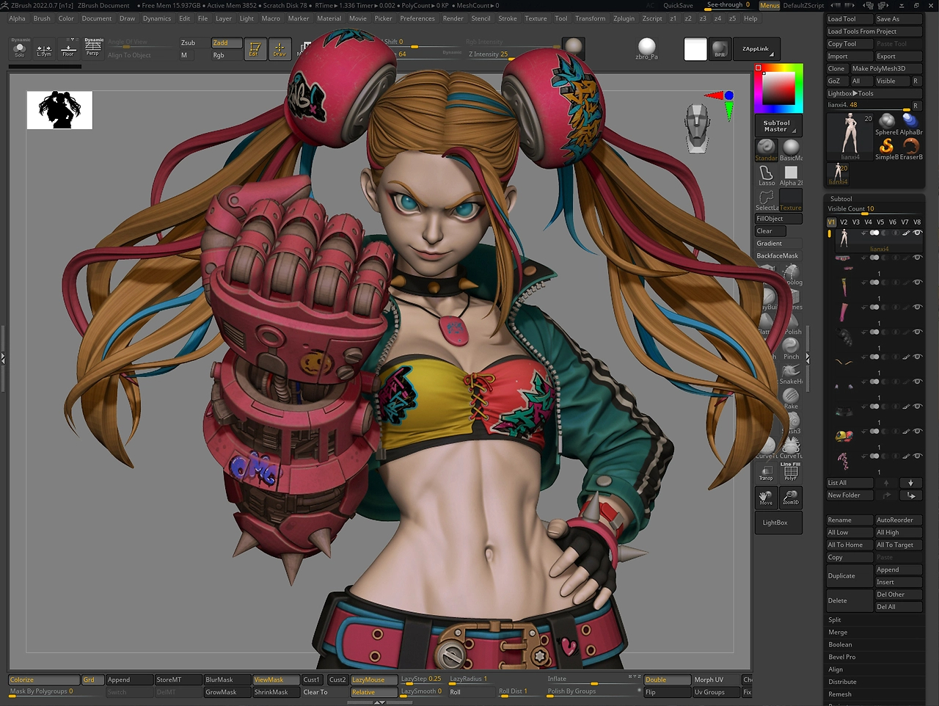Screen dimensions: 939x706
Task: Open the Preferences menu
Action: tap(417, 18)
